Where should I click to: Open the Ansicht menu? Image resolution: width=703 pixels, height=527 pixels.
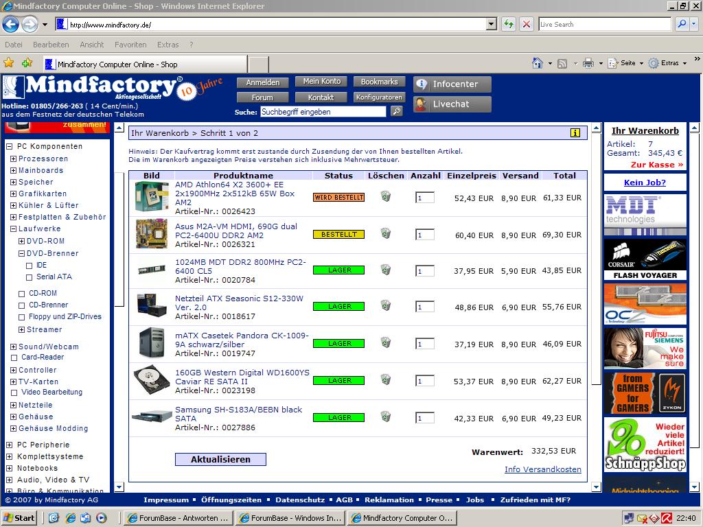(x=91, y=45)
